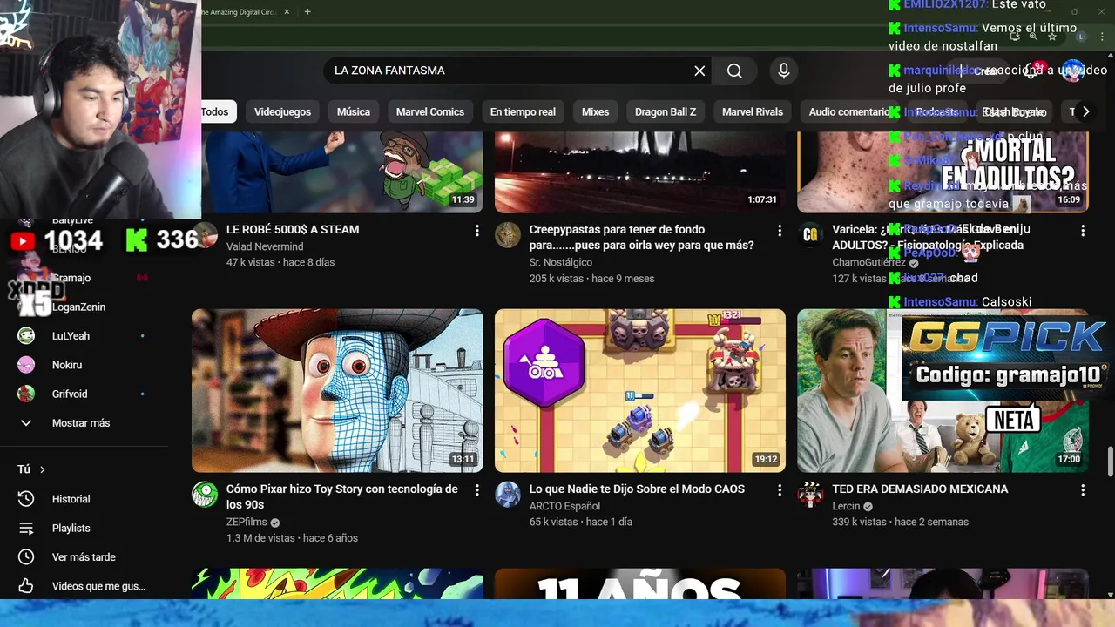Select the En tiempo real filter chip

523,111
